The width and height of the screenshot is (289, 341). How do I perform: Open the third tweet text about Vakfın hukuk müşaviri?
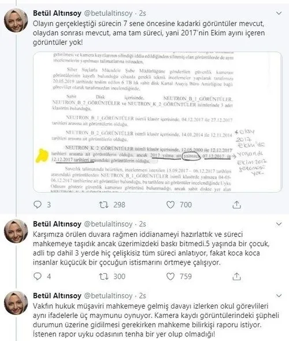156,320
